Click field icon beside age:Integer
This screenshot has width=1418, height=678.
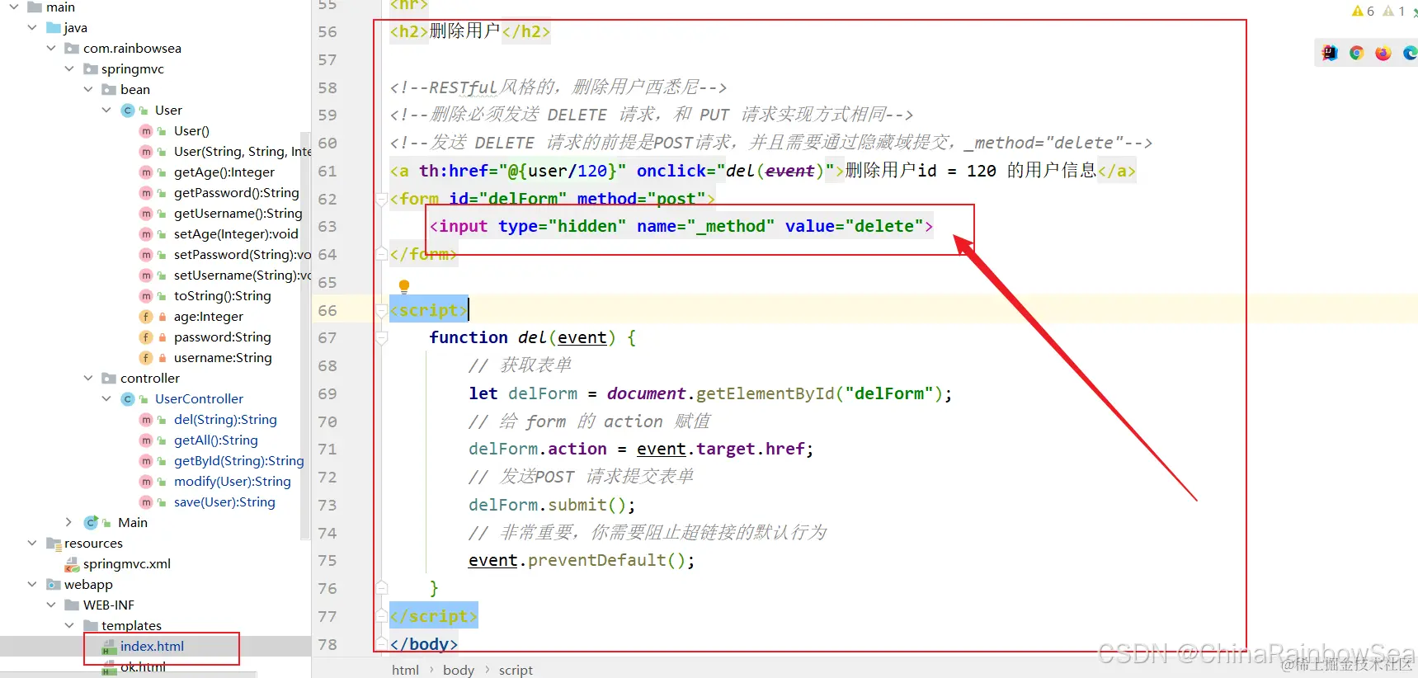tap(146, 316)
